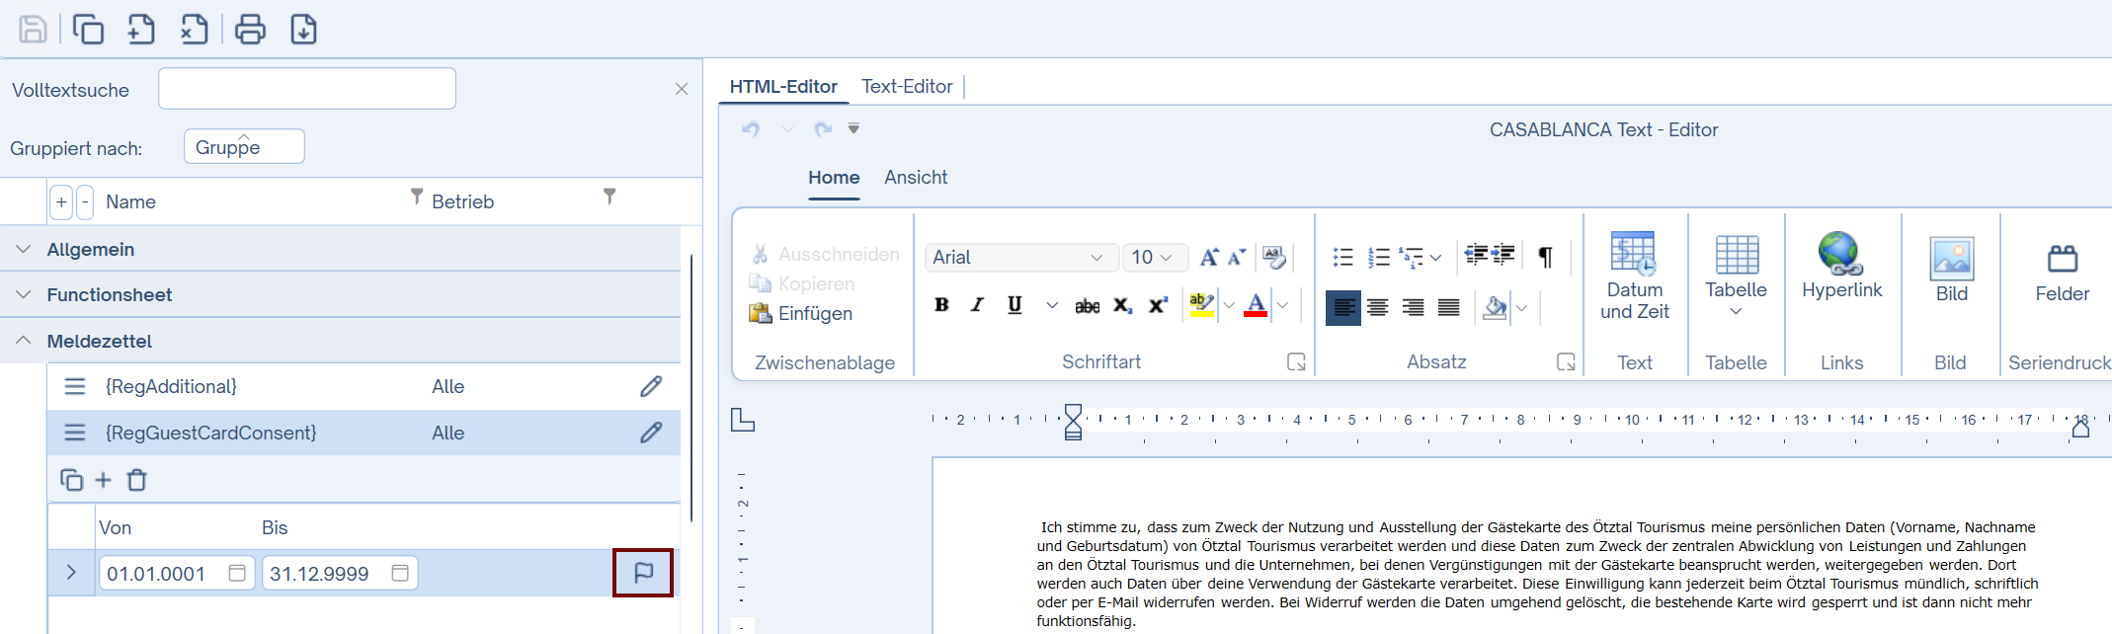Viewport: 2112px width, 634px height.
Task: Click the undo arrow in editor
Action: [x=752, y=129]
